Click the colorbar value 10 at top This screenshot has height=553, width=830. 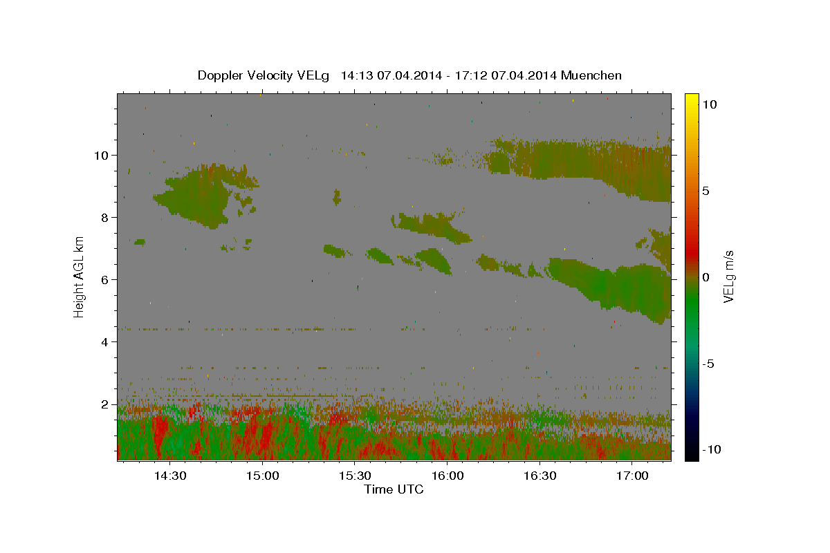(x=711, y=104)
